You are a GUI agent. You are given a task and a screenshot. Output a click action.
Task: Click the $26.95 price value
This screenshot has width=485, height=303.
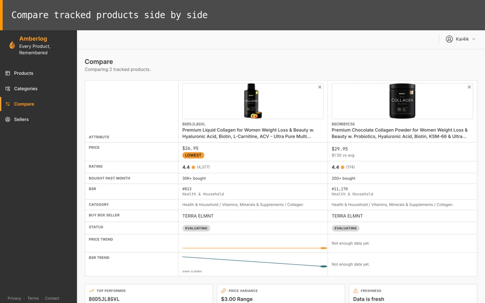190,148
